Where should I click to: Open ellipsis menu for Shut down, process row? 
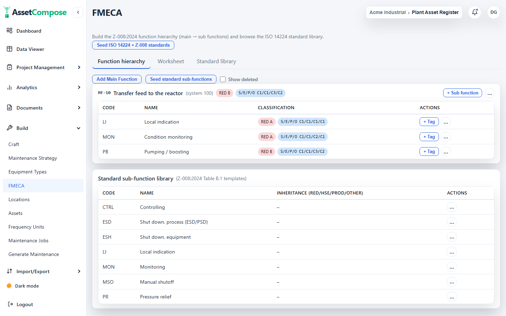[x=452, y=222]
